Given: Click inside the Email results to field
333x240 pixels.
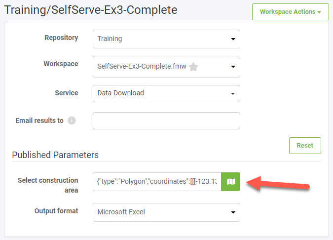Looking at the screenshot, I should point(166,121).
